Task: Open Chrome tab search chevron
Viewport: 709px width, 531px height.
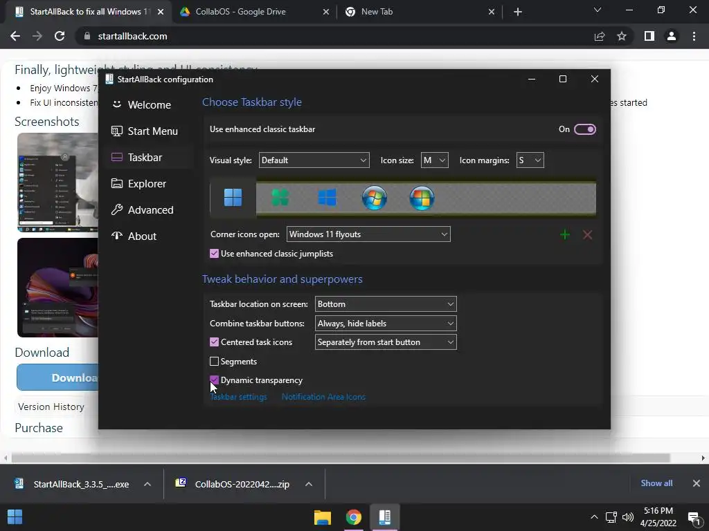Action: click(x=598, y=10)
